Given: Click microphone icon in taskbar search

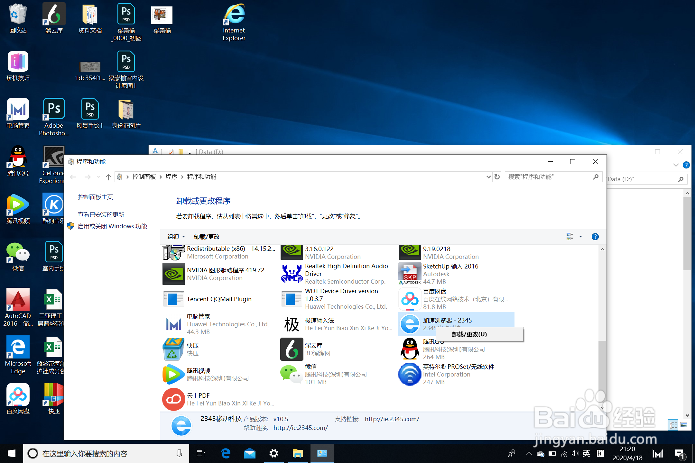Looking at the screenshot, I should pos(179,454).
